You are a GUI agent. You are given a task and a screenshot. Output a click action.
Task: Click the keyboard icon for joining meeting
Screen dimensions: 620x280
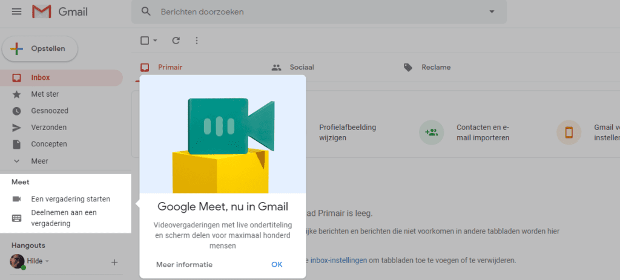(x=16, y=218)
